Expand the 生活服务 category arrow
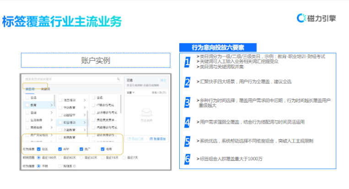 pos(51,120)
